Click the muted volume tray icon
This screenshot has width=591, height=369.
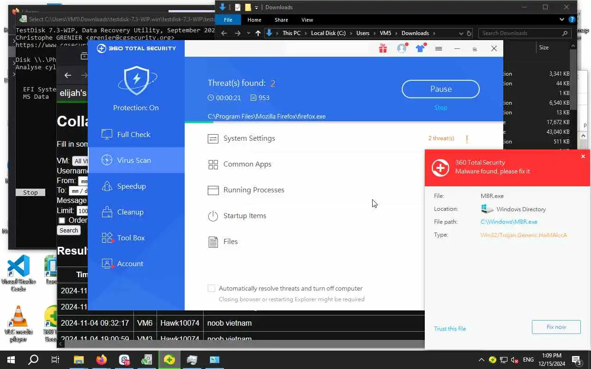click(x=514, y=360)
